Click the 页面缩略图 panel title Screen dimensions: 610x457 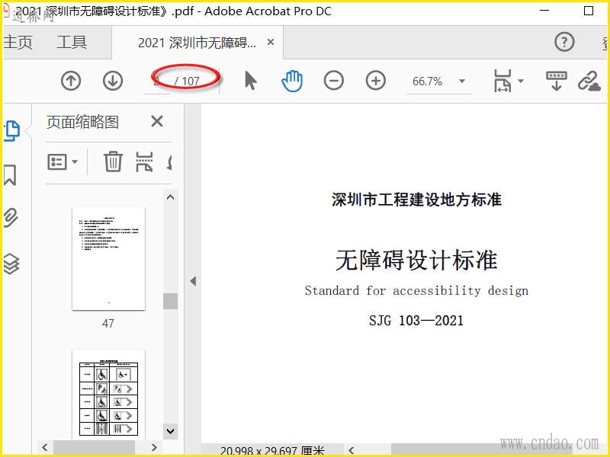[82, 122]
